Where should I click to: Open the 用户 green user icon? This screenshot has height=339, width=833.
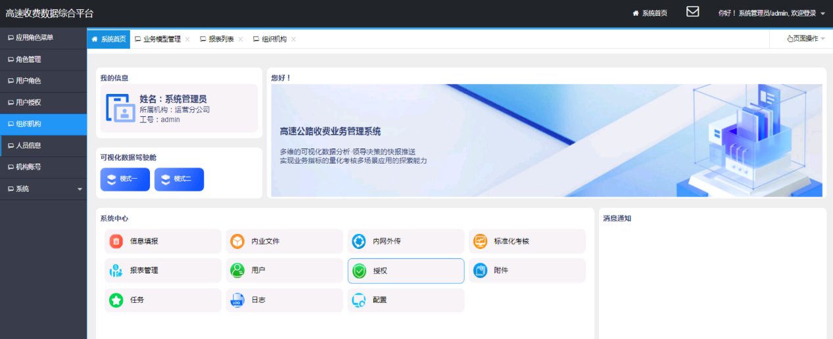[x=237, y=270]
